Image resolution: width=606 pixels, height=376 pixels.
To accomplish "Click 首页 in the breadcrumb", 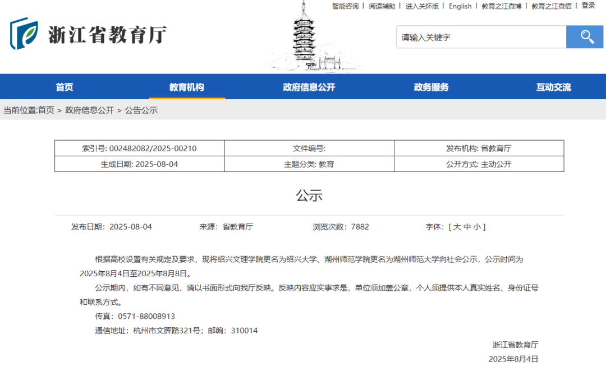I will click(x=46, y=110).
